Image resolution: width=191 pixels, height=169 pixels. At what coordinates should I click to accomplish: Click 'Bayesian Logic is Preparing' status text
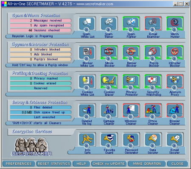click(32, 36)
